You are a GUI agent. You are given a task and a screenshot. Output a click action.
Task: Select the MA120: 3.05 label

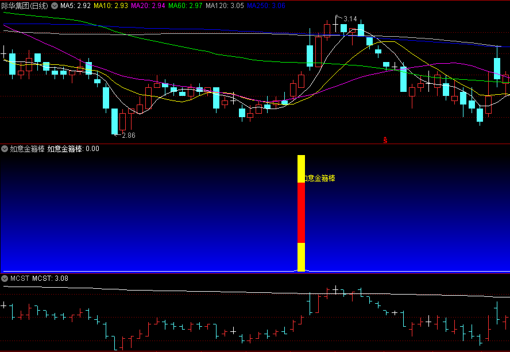225,6
